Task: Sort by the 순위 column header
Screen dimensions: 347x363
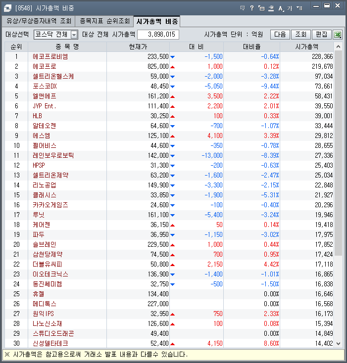Action: (x=16, y=47)
